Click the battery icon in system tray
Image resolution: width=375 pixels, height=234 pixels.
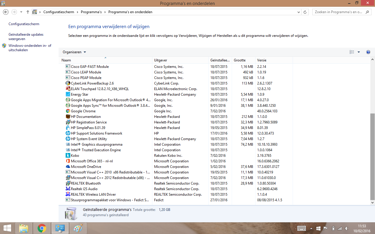click(333, 228)
